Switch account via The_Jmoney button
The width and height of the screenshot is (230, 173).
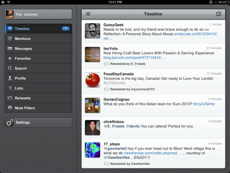coord(39,14)
